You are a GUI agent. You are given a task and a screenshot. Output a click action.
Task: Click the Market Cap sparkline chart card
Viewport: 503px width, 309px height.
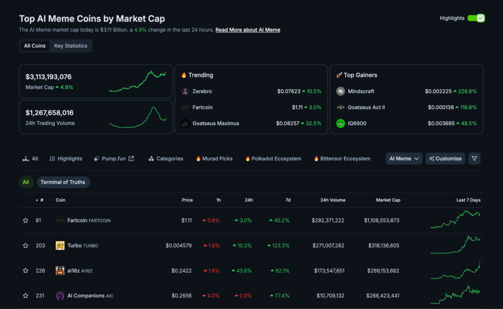tap(137, 81)
